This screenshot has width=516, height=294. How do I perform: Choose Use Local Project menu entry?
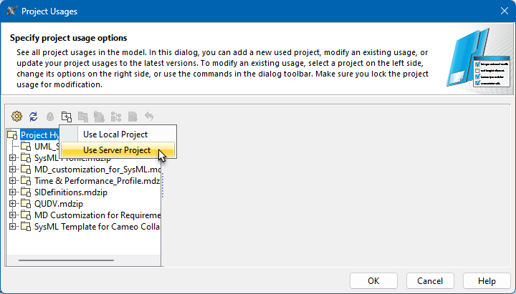(x=115, y=134)
